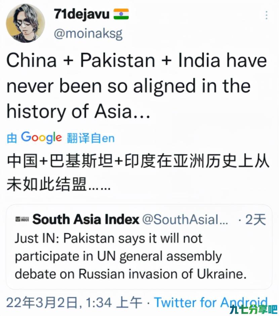279x316 pixels.
Task: Click the quoted text about Pakistan UN debate
Action: [x=131, y=256]
